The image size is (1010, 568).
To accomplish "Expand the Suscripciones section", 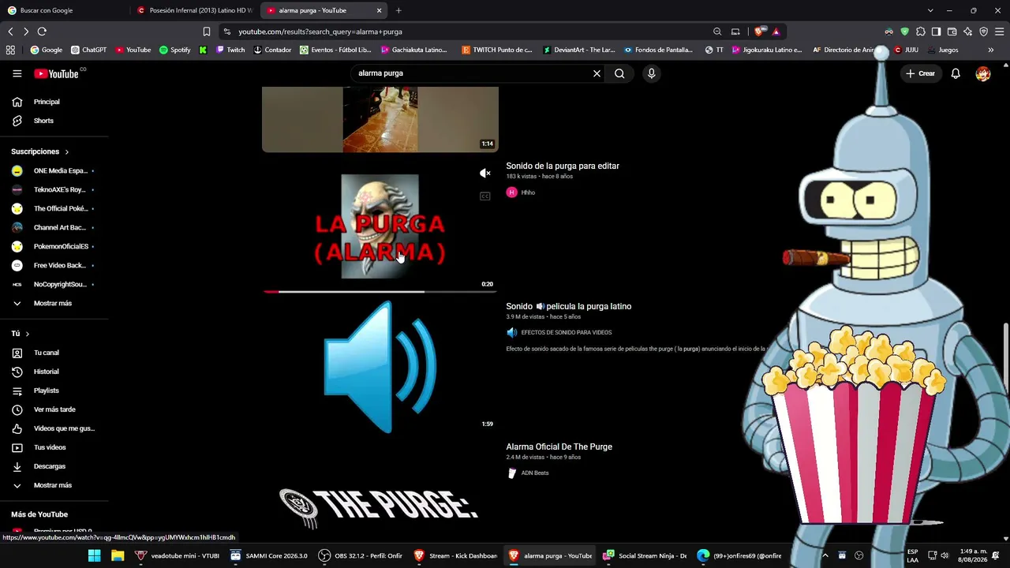I will click(x=40, y=151).
